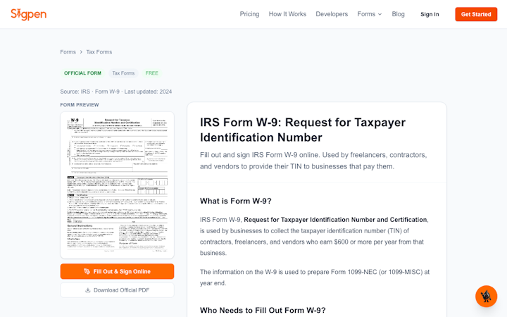Open the Developers page
This screenshot has height=317, width=507.
332,14
